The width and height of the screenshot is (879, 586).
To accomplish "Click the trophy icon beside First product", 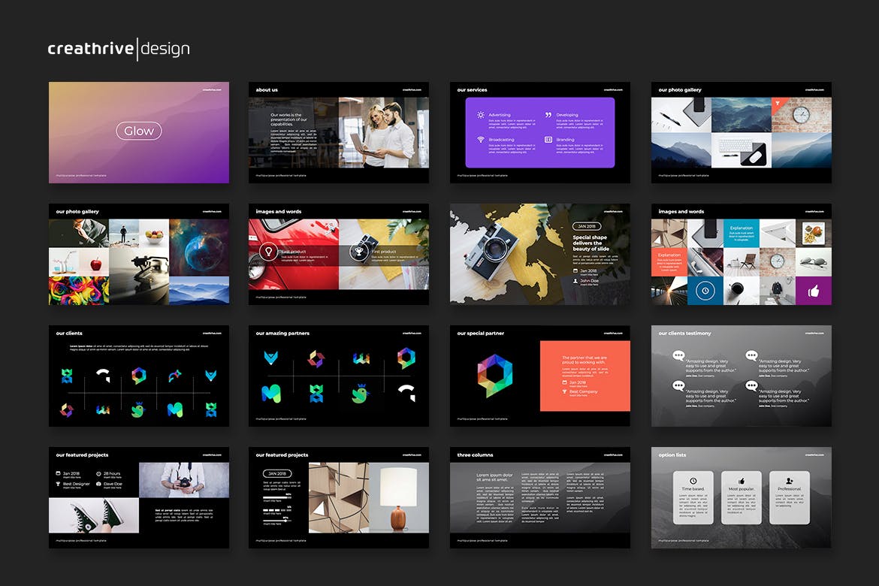I will click(x=358, y=252).
